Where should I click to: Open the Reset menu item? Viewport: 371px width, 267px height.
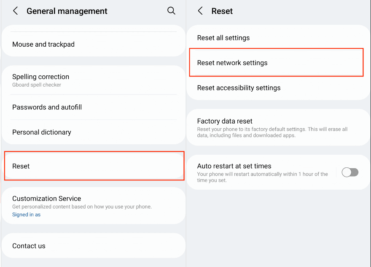pyautogui.click(x=21, y=166)
